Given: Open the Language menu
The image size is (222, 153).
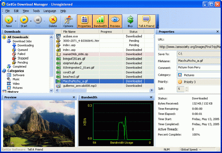Looking at the screenshot, I should pos(50,11).
